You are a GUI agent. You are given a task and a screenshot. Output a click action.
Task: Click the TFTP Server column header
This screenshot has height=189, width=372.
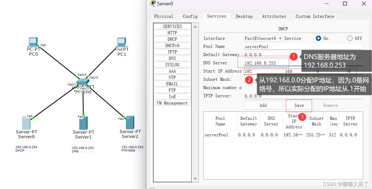pos(350,121)
